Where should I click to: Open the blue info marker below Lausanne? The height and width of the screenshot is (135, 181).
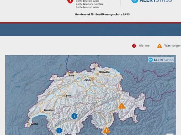tap(59, 131)
